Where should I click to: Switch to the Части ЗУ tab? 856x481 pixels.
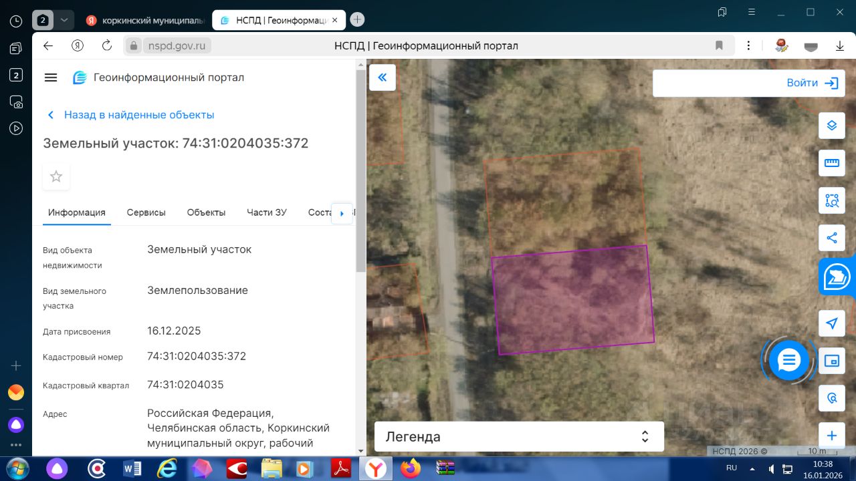point(267,212)
